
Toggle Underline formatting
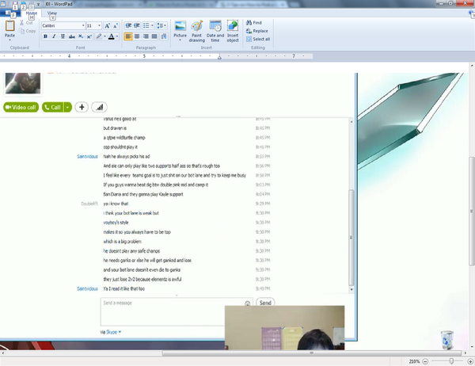[63, 36]
